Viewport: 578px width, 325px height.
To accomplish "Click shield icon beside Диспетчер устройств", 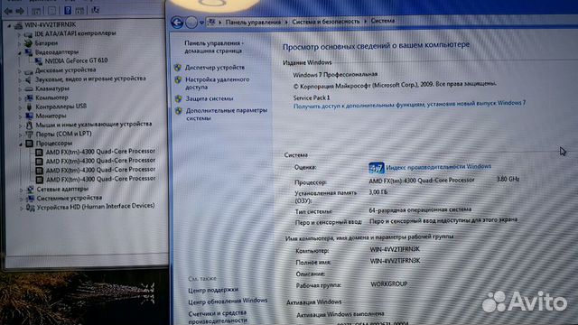I will 178,68.
